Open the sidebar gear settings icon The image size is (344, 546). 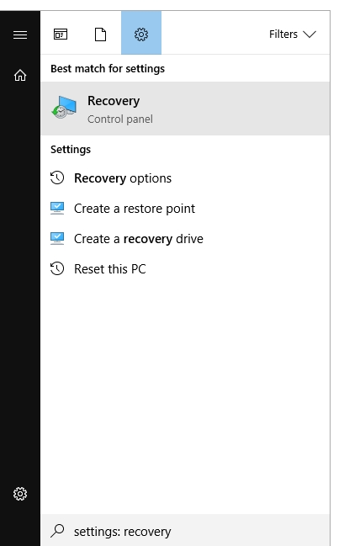[20, 494]
